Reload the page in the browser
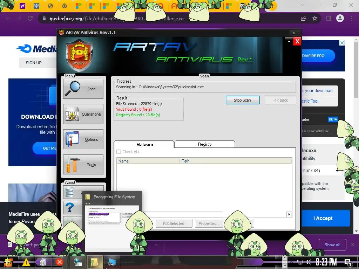Screen dimensions: 359x269 point(30,18)
